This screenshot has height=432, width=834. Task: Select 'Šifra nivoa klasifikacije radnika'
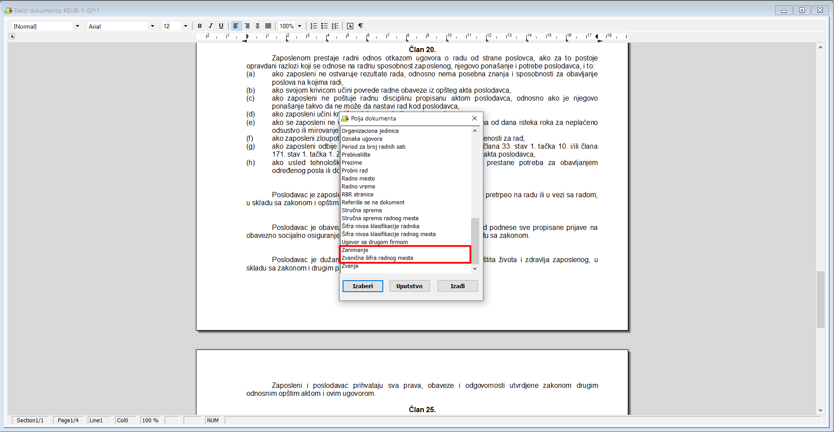click(406, 226)
